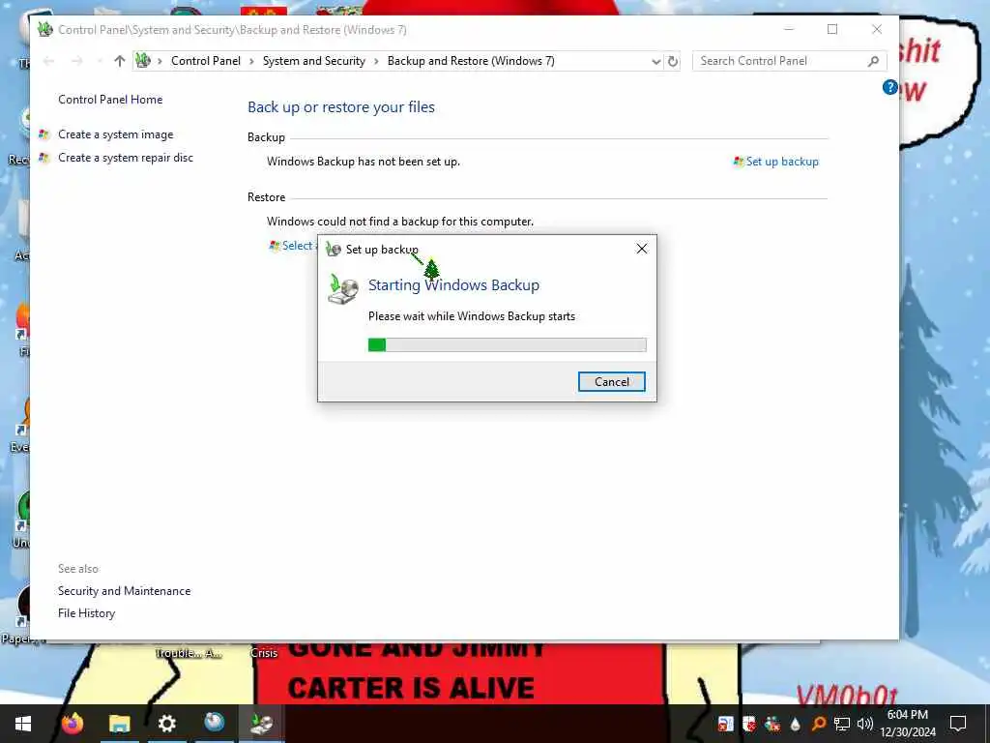This screenshot has width=990, height=743.
Task: Open File Explorer from the taskbar
Action: [x=119, y=723]
